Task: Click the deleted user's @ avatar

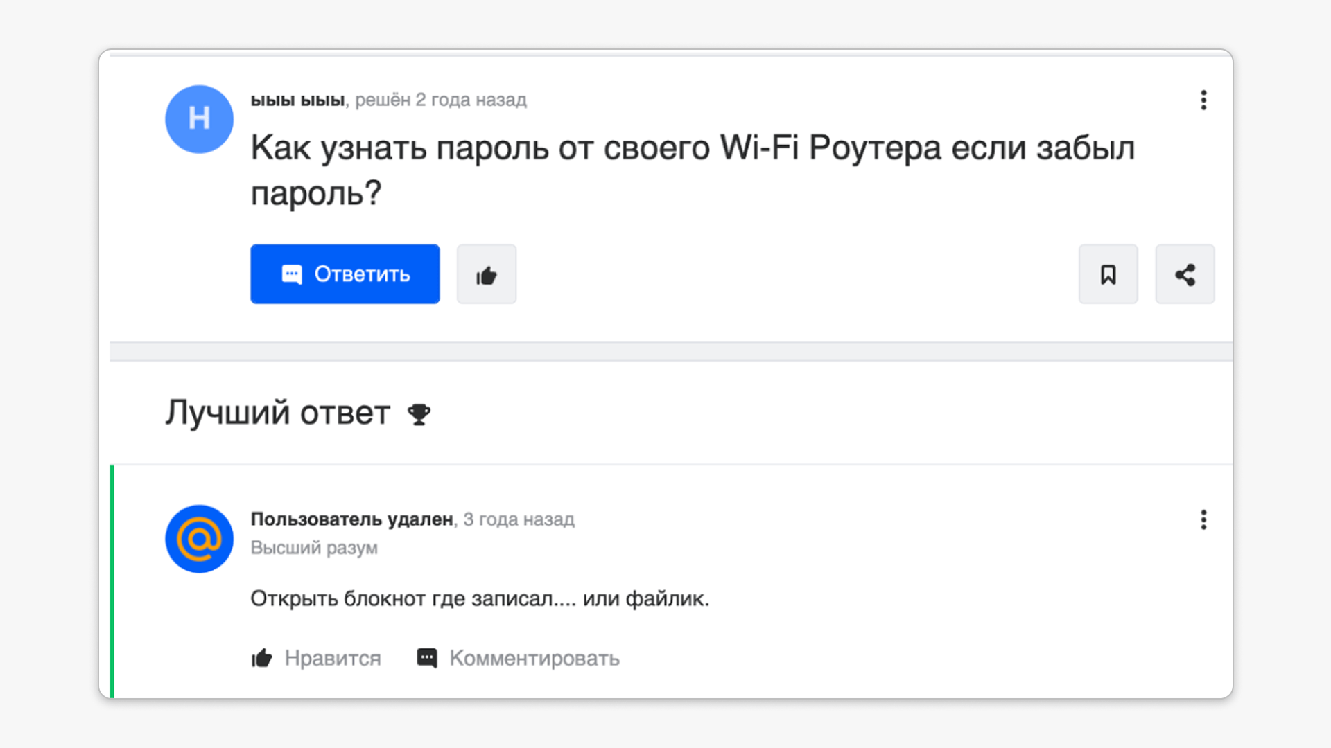Action: pos(199,539)
